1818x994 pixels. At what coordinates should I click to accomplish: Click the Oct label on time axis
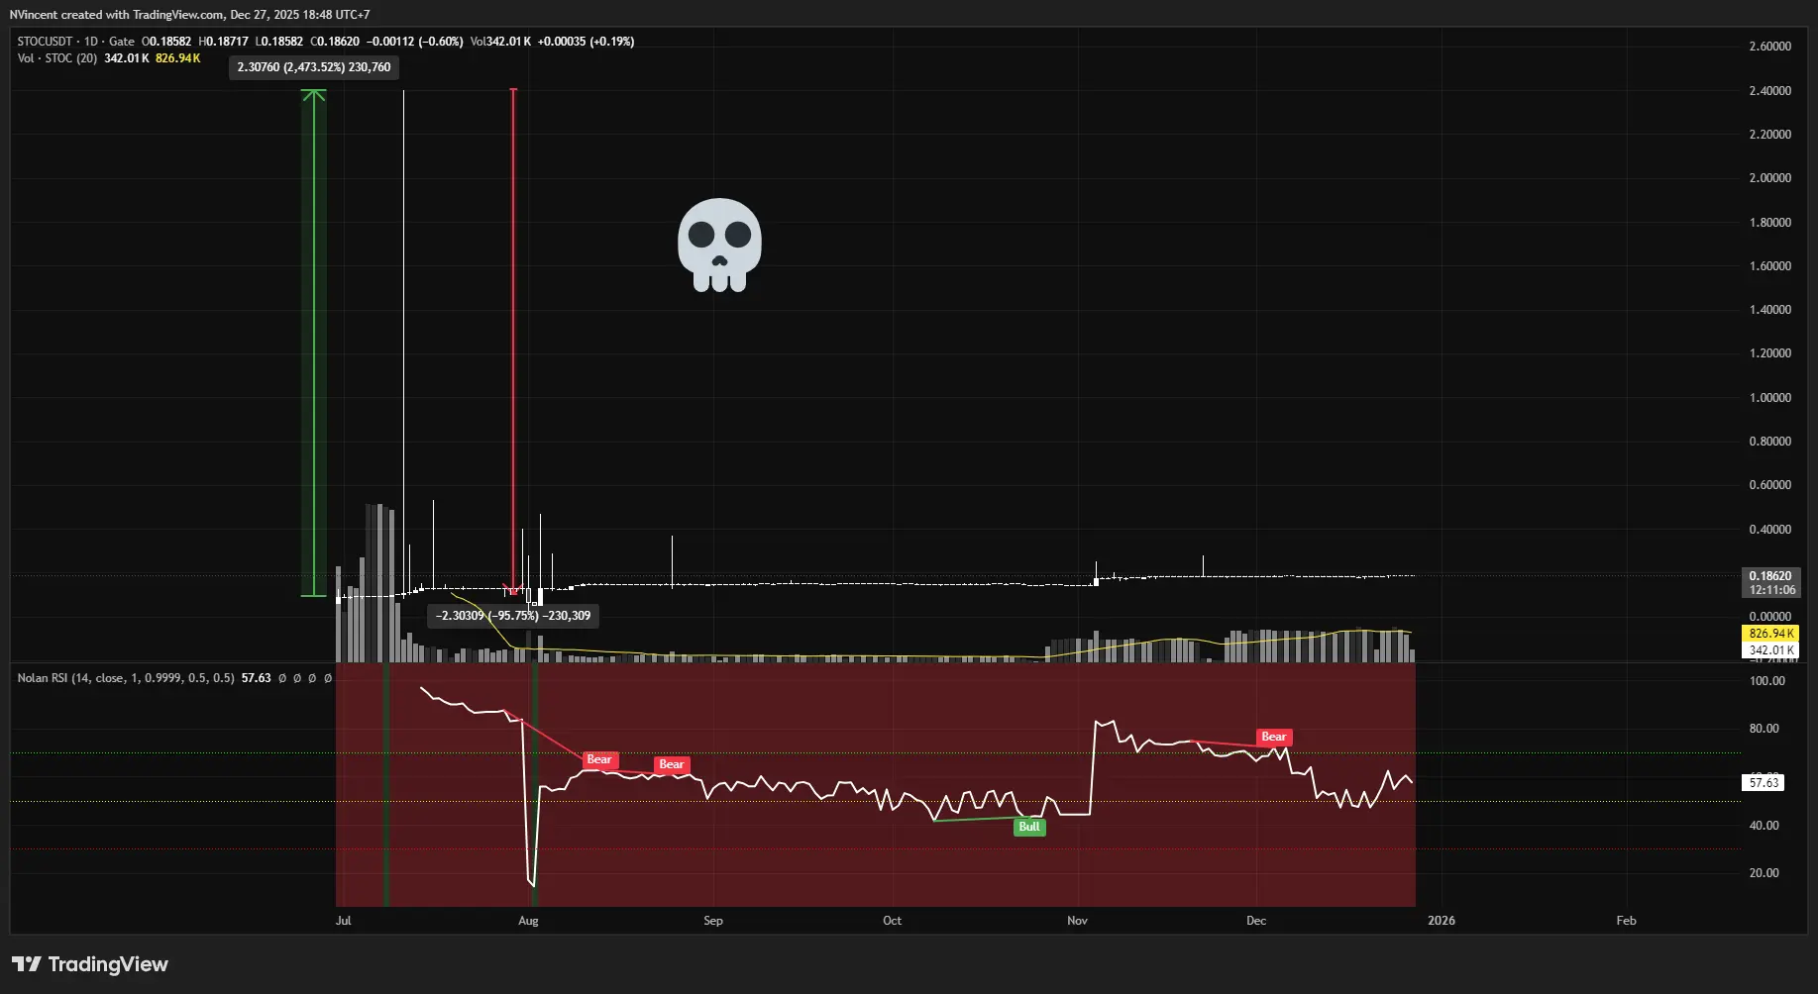point(892,921)
